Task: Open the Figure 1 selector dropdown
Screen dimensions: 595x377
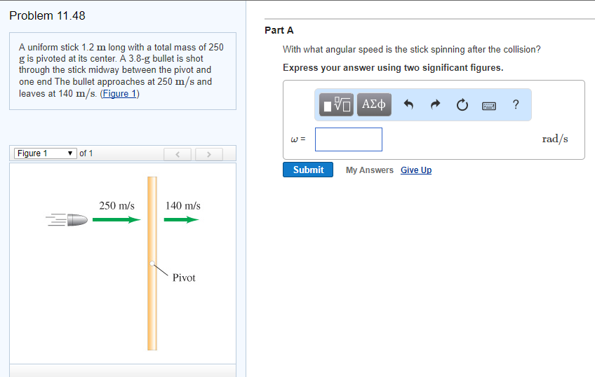Action: (45, 153)
